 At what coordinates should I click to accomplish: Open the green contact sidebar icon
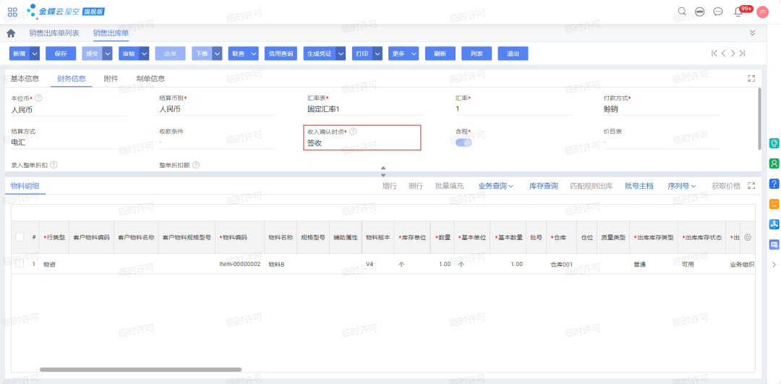774,163
